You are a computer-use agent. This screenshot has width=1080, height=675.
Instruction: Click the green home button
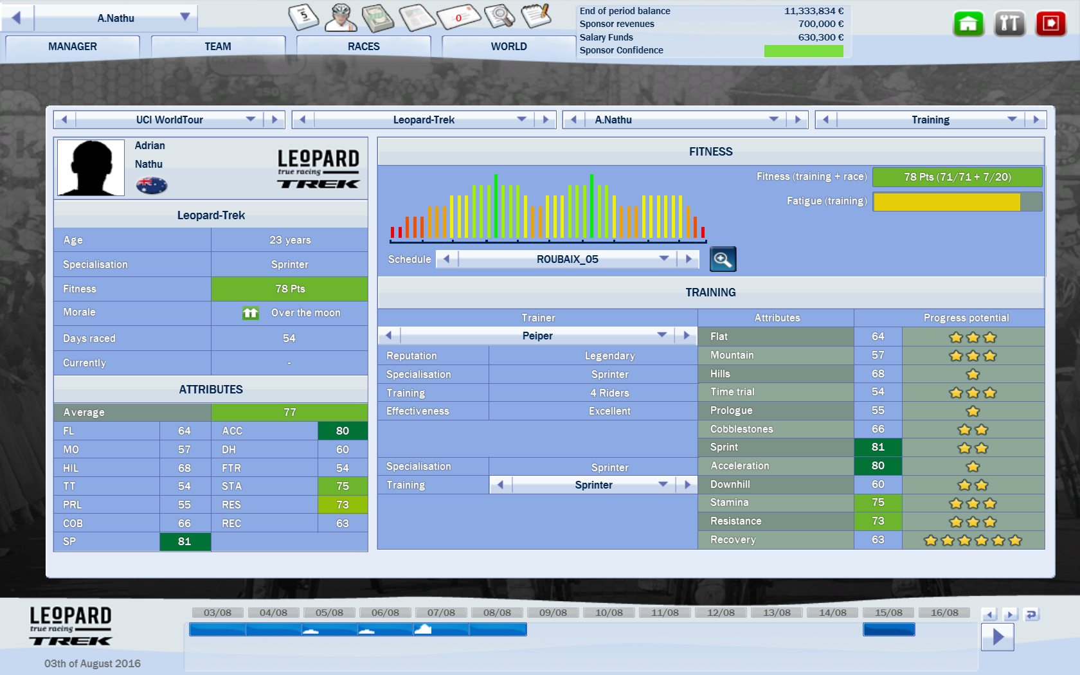tap(968, 24)
